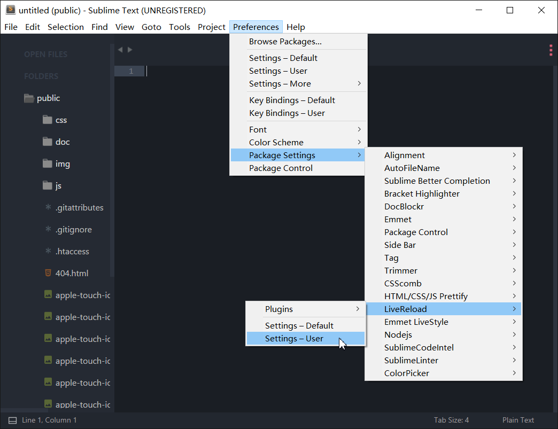Click the css folder icon

48,120
